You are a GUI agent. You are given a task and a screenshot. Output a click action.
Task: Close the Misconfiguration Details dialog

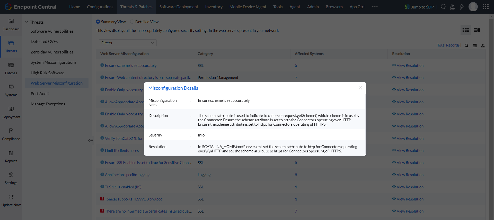tap(360, 88)
